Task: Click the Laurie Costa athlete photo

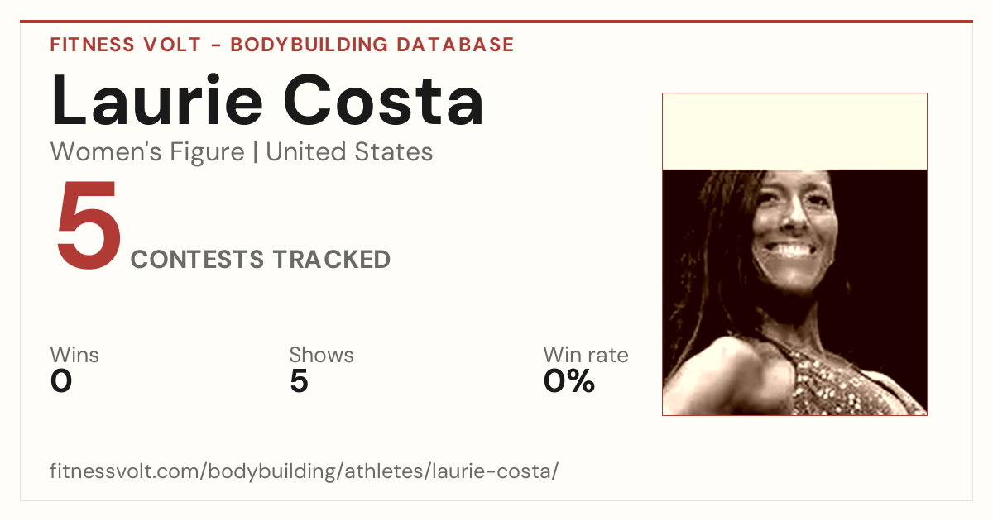Action: point(794,254)
